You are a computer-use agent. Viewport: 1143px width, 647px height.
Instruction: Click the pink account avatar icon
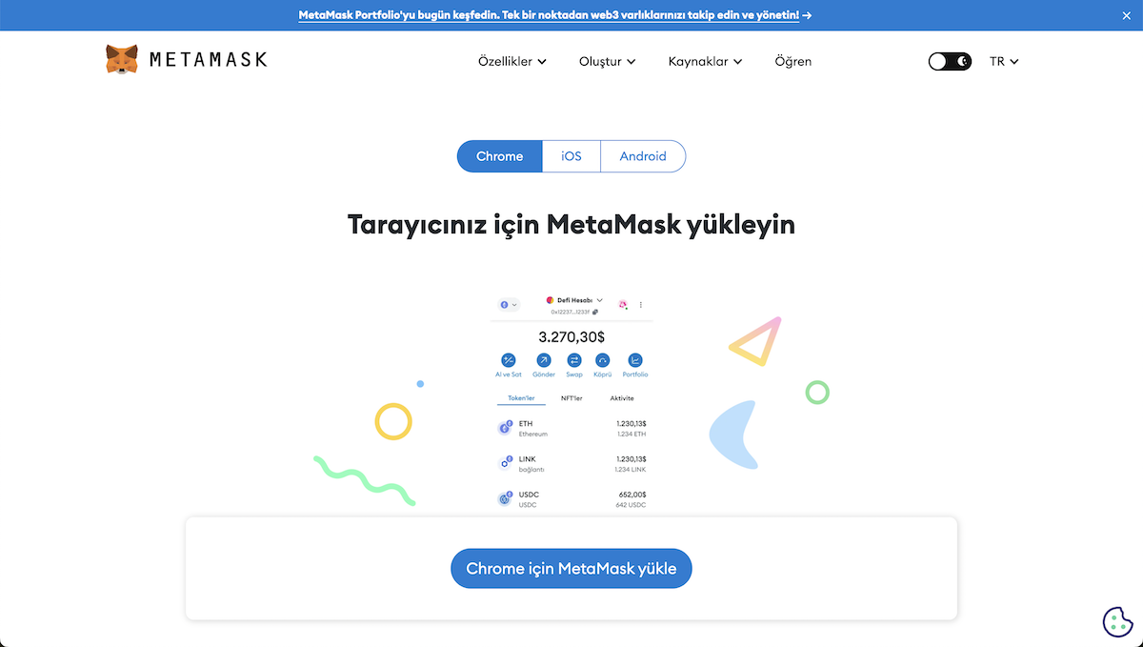click(623, 304)
